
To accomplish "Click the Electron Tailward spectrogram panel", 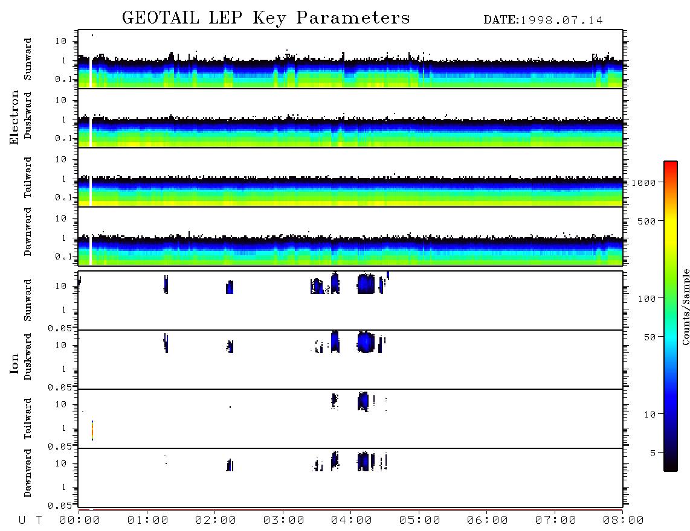I will (350, 177).
